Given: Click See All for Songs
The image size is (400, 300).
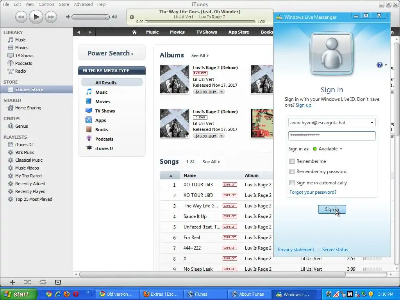Looking at the screenshot, I should 211,162.
